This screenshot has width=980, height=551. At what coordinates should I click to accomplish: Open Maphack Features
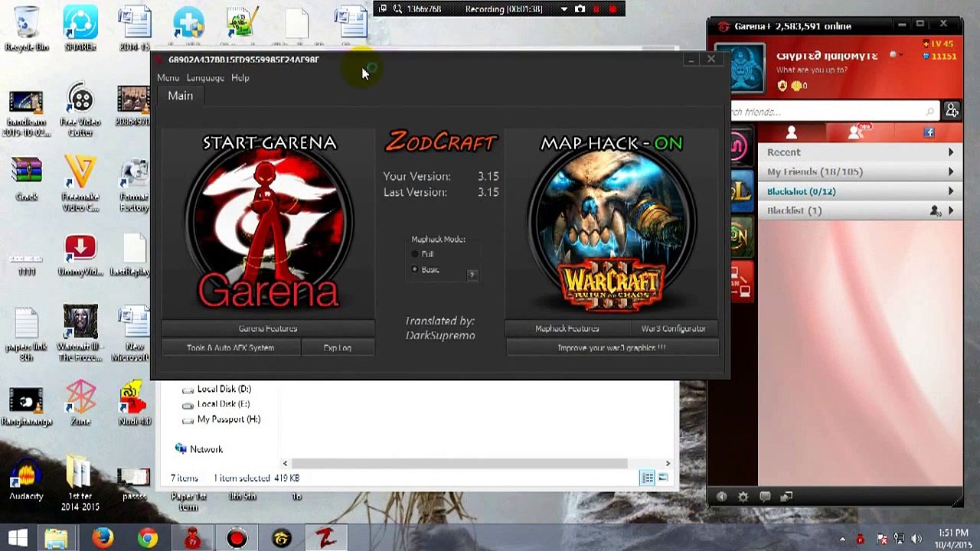point(567,328)
